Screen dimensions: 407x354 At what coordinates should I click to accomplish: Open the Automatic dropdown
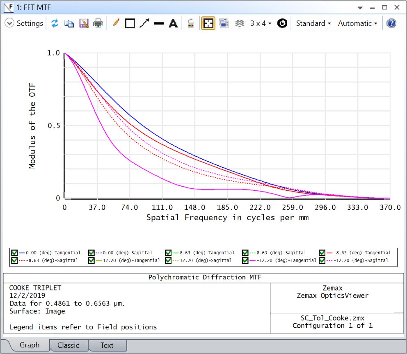(357, 23)
